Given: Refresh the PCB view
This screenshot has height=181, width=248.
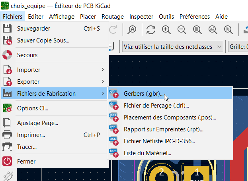Looking at the screenshot, I should pos(151,29).
